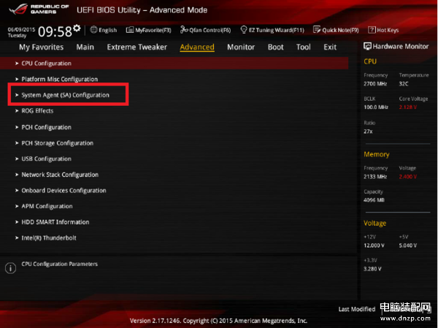Click the info icon in help area

coord(11,268)
